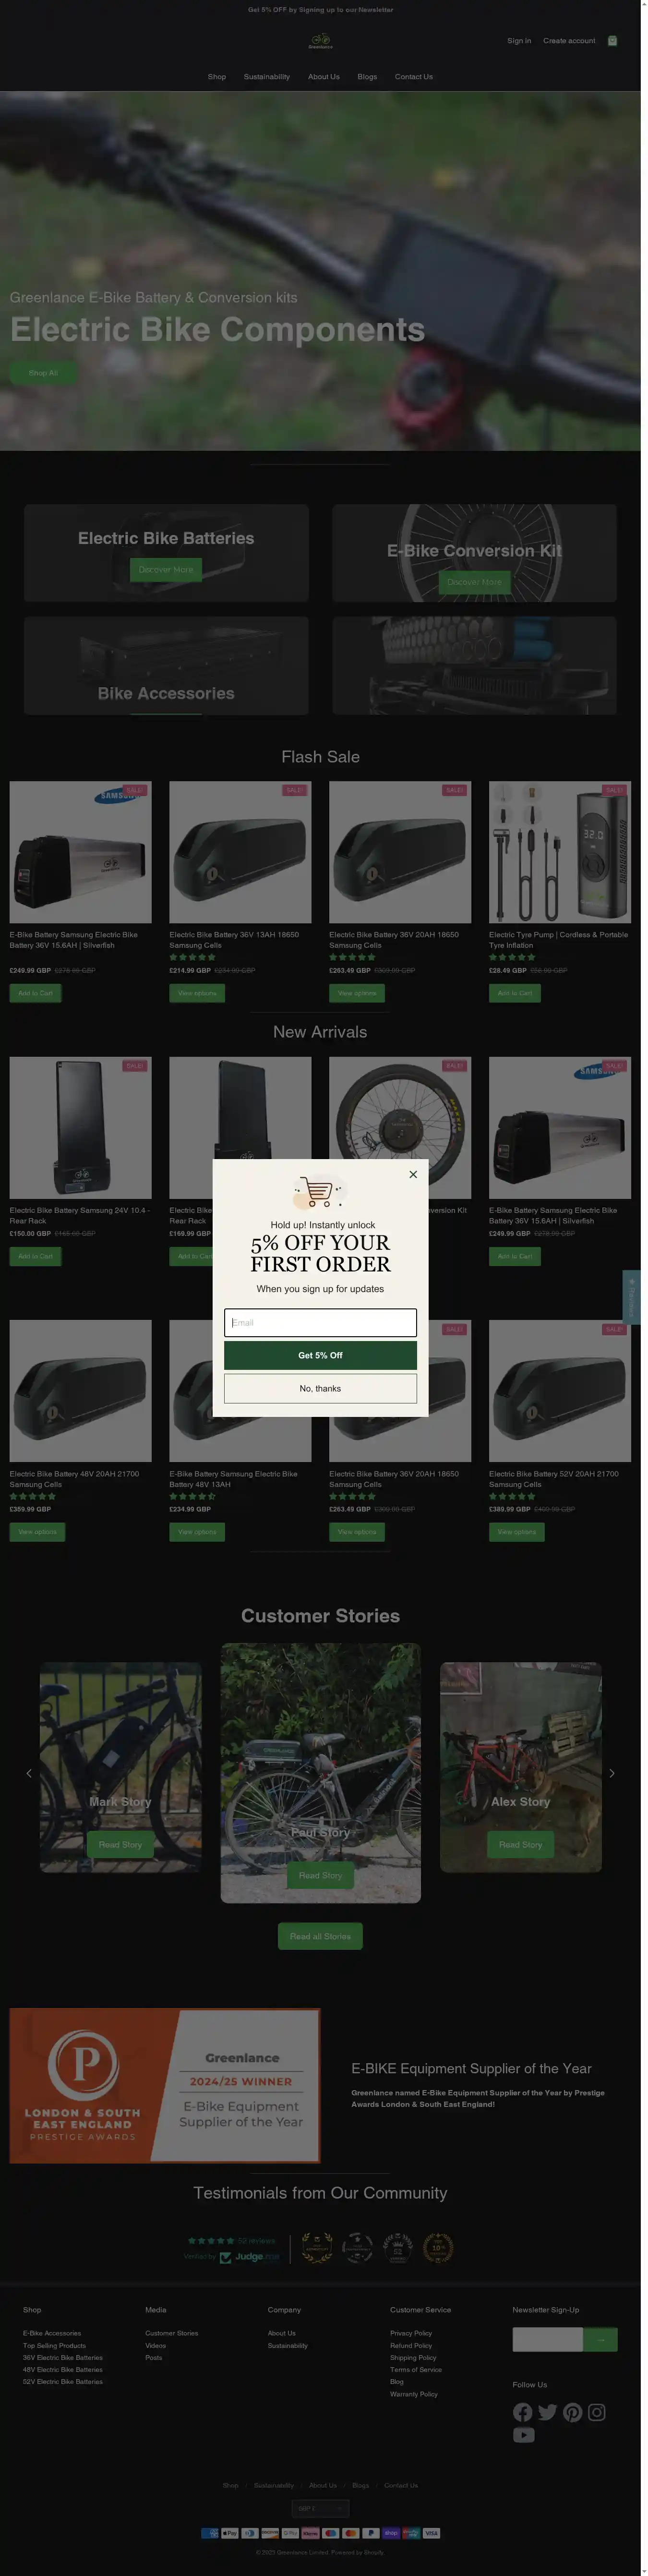Show previous customer story with left arrow
This screenshot has width=648, height=2576.
tap(28, 1773)
